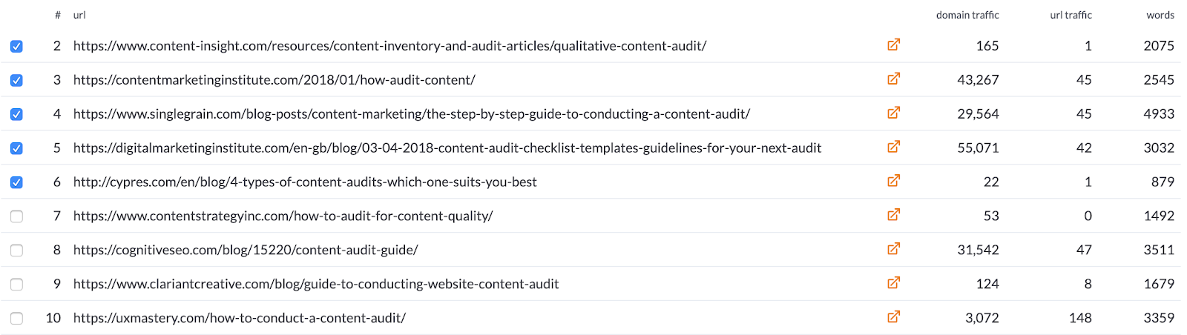1187x335 pixels.
Task: Click external link icon for cognitiveseo.com row
Action: point(893,250)
